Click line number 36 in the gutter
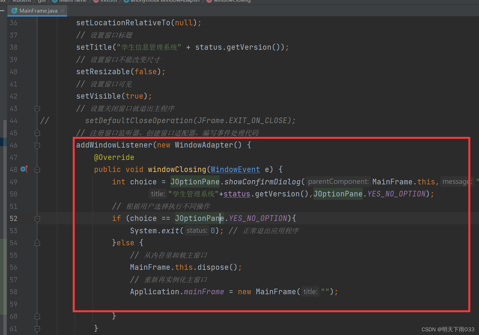The height and width of the screenshot is (335, 479). pos(13,23)
